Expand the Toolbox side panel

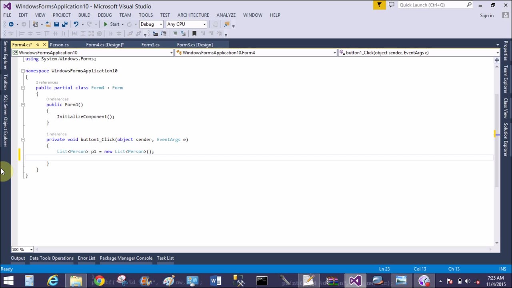click(x=5, y=82)
